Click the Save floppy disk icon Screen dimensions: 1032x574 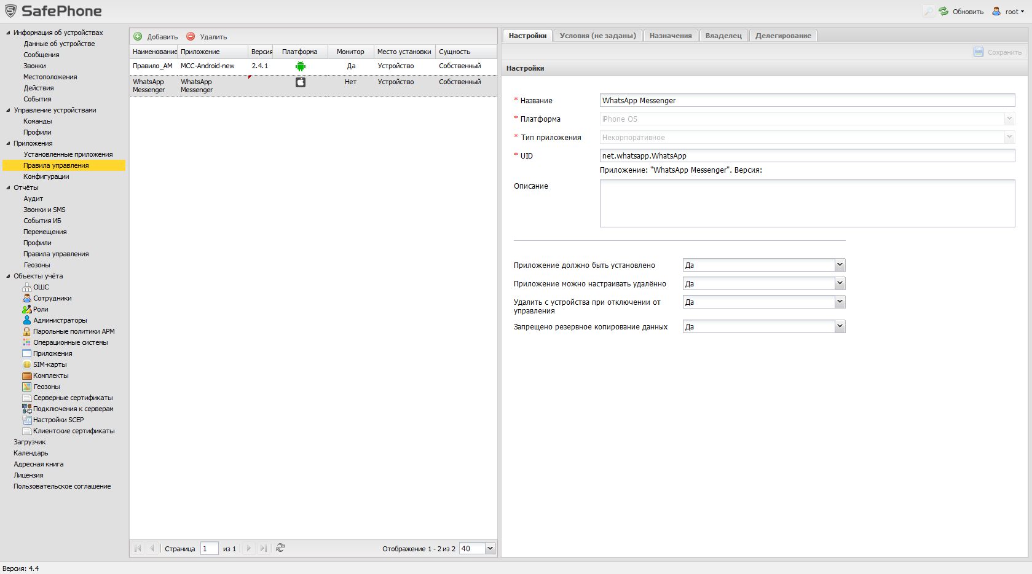(x=979, y=52)
